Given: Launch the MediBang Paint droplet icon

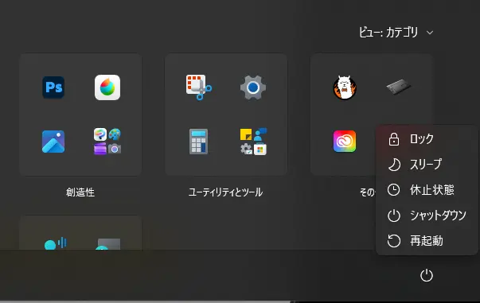Looking at the screenshot, I should [107, 87].
